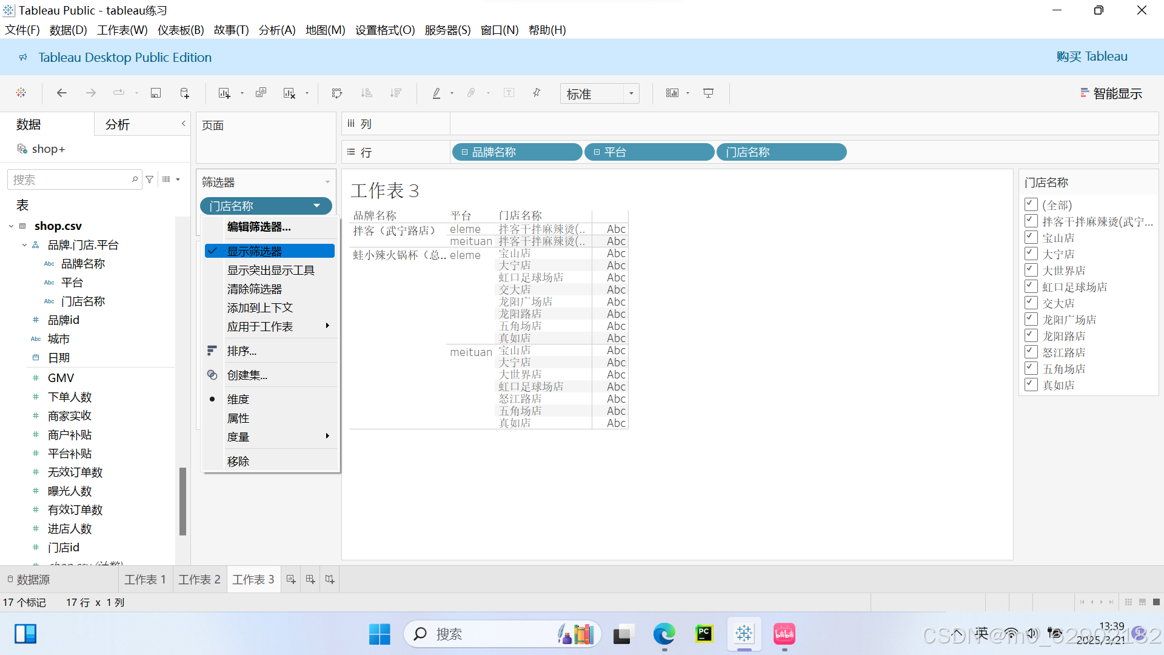The width and height of the screenshot is (1164, 655).
Task: Click the 智能显示 button
Action: pyautogui.click(x=1111, y=93)
